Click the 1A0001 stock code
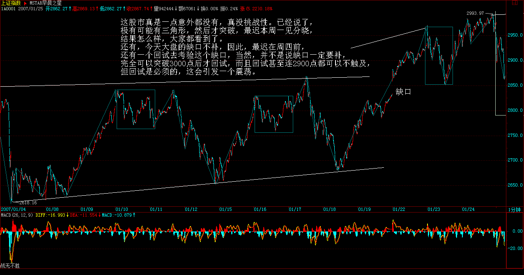 point(8,8)
